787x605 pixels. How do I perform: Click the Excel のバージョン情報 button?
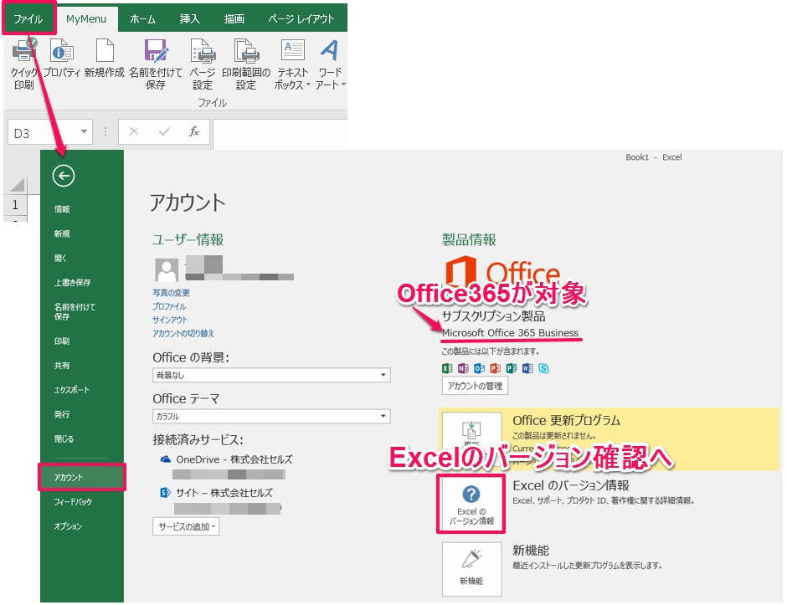coord(471,504)
